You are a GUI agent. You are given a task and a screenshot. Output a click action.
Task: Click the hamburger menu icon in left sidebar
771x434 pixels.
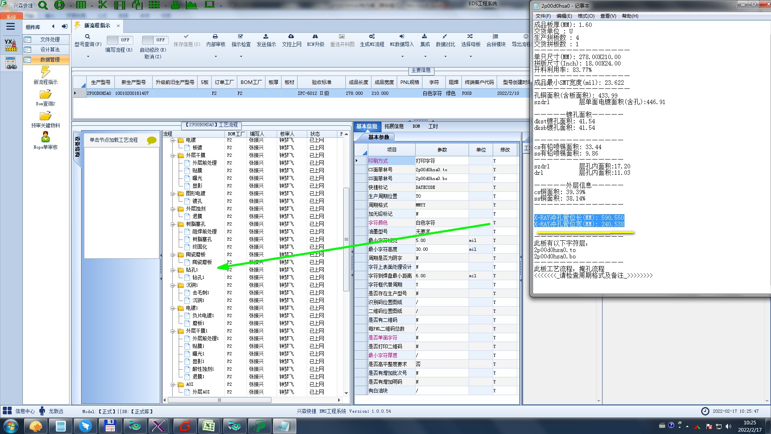pos(10,27)
